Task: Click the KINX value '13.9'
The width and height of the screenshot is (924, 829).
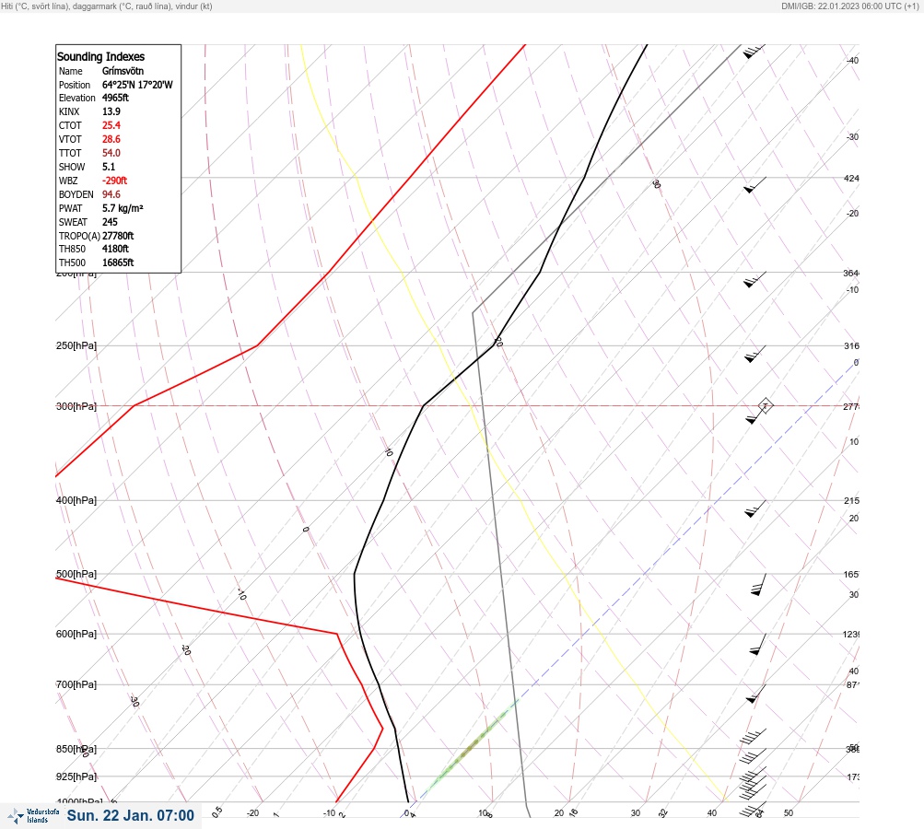Action: [x=111, y=111]
